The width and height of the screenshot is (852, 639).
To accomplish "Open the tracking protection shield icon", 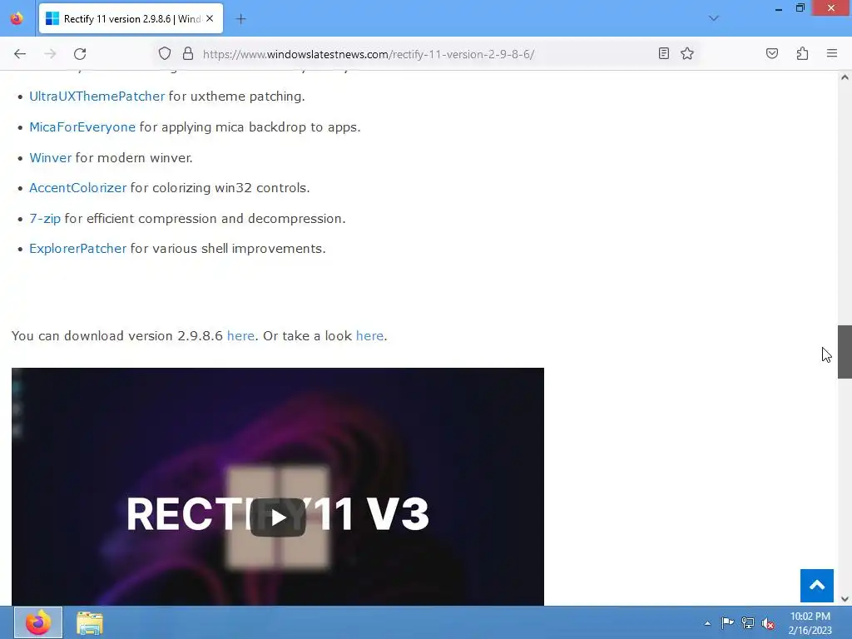I will coord(165,54).
